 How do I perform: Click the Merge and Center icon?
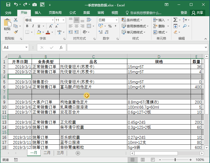[x=89, y=26]
